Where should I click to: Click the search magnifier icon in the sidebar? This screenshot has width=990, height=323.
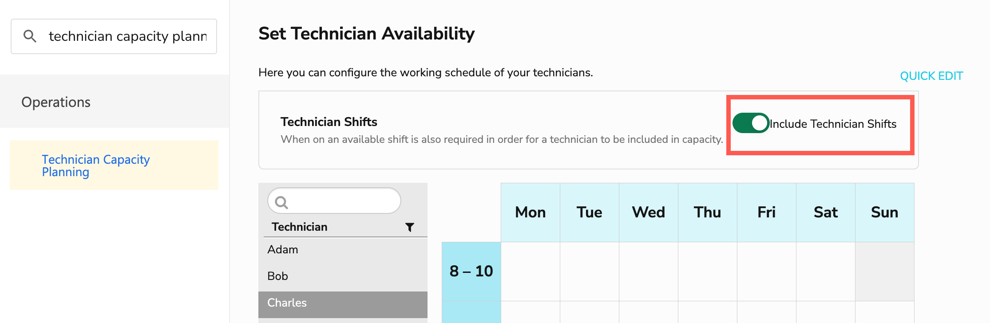coord(30,35)
